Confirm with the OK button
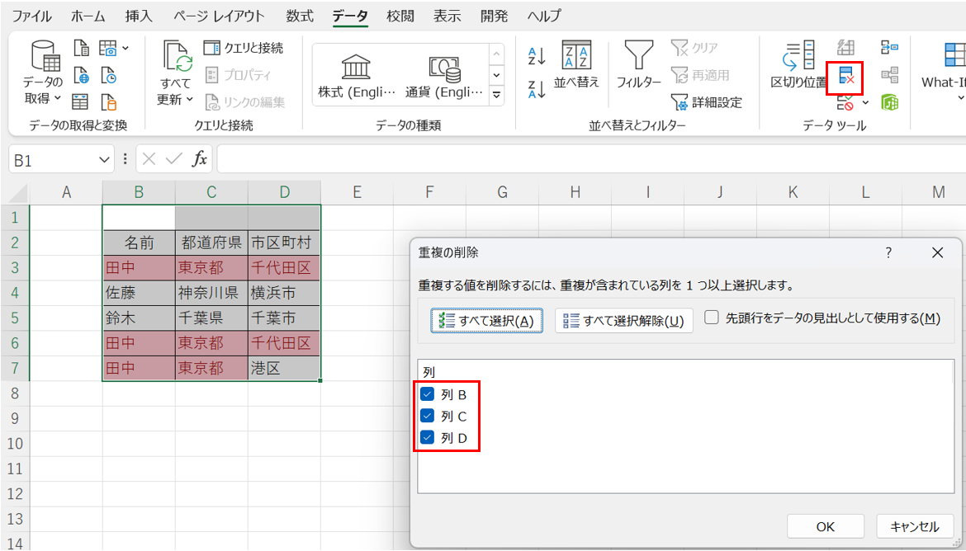This screenshot has width=966, height=551. pyautogui.click(x=826, y=527)
